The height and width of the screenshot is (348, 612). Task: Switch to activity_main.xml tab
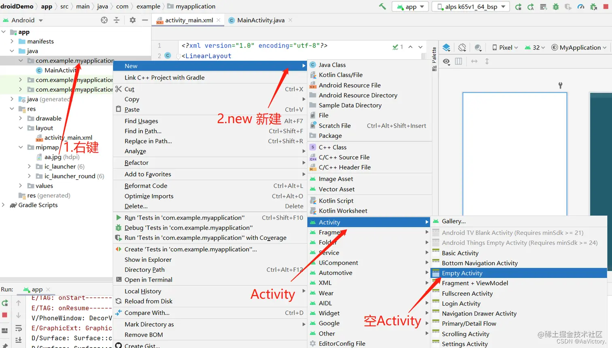click(x=189, y=20)
